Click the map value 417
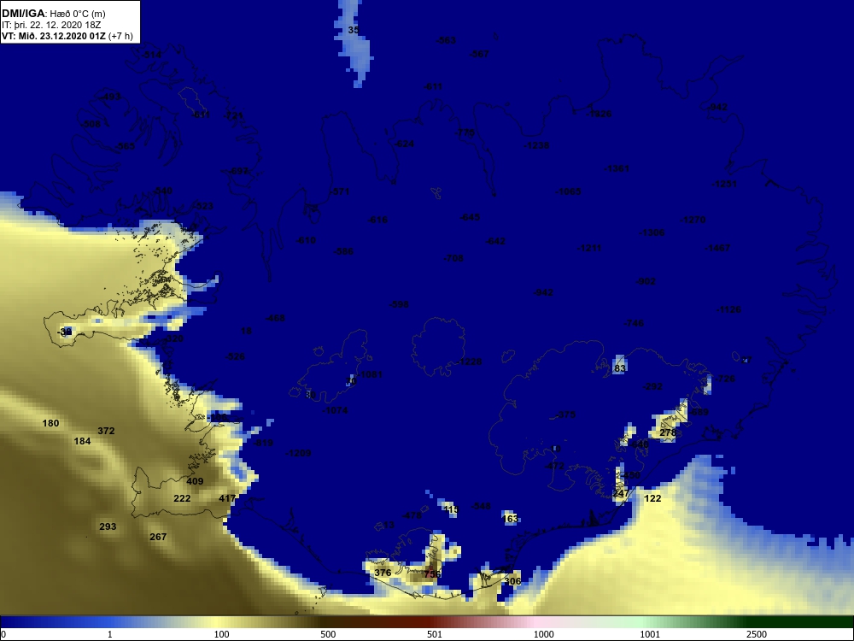854x641 pixels. [227, 498]
